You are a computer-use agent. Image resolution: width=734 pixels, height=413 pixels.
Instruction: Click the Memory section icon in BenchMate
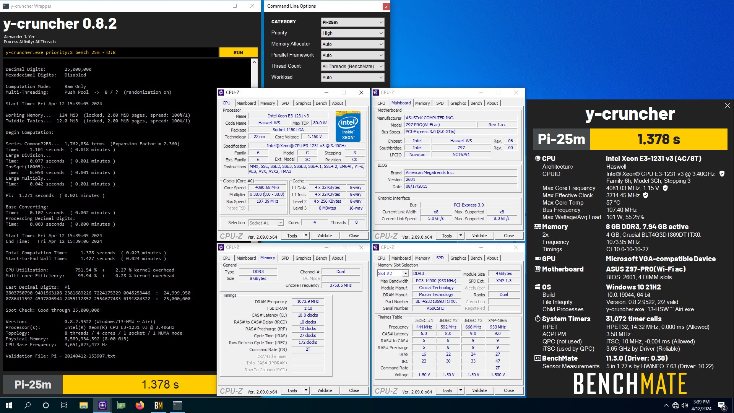tap(538, 226)
